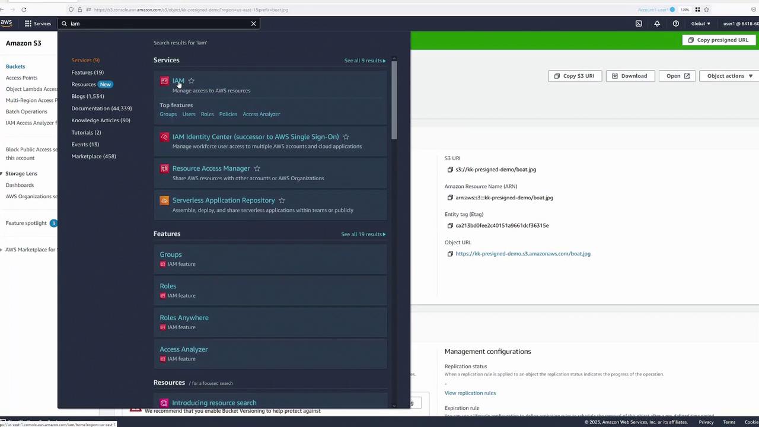Favorite Resource Access Manager with its star
Image resolution: width=759 pixels, height=427 pixels.
pyautogui.click(x=257, y=168)
